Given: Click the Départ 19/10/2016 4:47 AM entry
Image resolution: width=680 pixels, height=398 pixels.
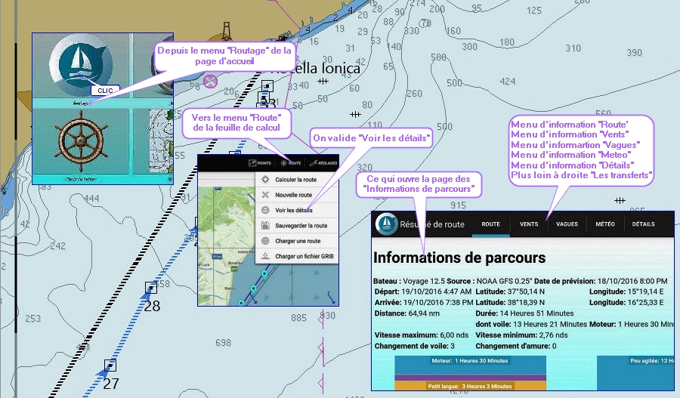Looking at the screenshot, I should tap(423, 292).
